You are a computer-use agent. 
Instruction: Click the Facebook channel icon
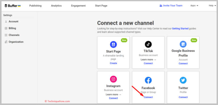point(148,80)
